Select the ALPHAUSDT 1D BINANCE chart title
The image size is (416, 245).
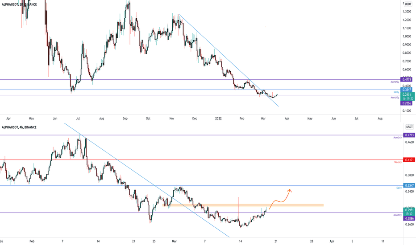pos(19,4)
